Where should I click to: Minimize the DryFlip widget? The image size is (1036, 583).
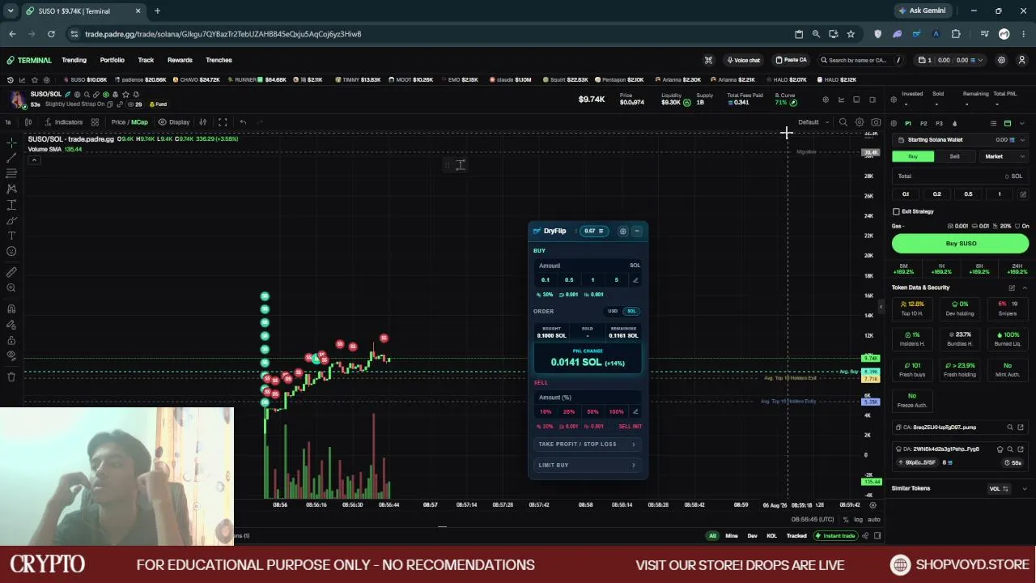(x=637, y=232)
